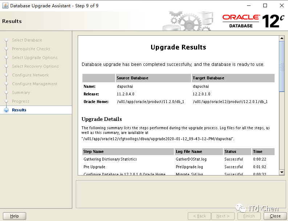Select the Select Database step
Viewport: 288px width, 221px height.
[27, 40]
